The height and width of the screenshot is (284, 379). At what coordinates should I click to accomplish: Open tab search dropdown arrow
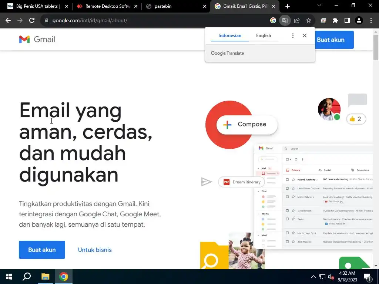(319, 5)
